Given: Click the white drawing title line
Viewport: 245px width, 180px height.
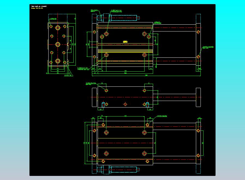Looking at the screenshot, I should point(39,6).
